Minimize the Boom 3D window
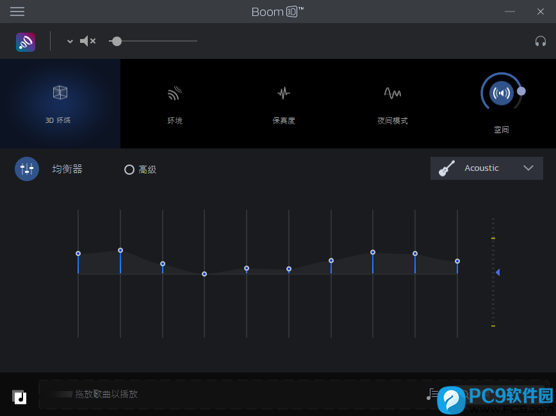This screenshot has height=416, width=556. pos(509,12)
